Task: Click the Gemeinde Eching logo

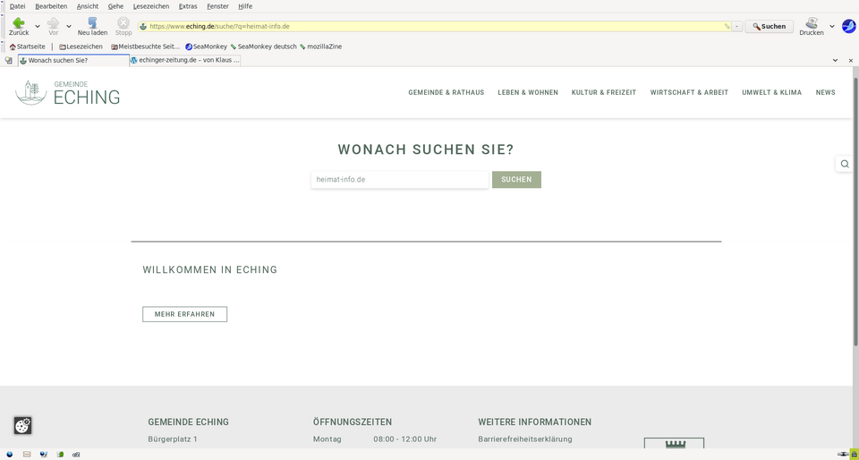Action: coord(68,92)
